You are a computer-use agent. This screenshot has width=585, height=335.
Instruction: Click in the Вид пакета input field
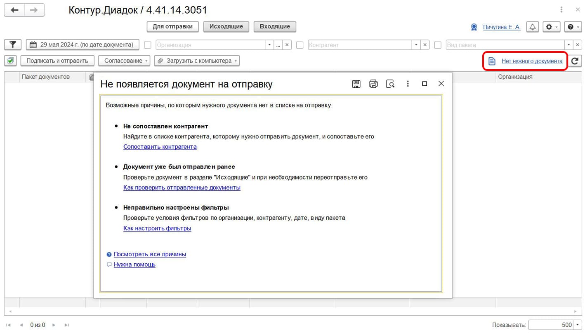coord(505,45)
